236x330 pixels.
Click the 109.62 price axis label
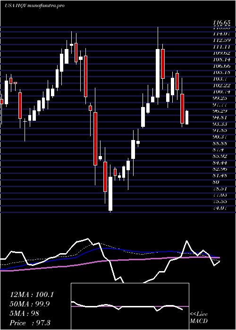coord(221,53)
